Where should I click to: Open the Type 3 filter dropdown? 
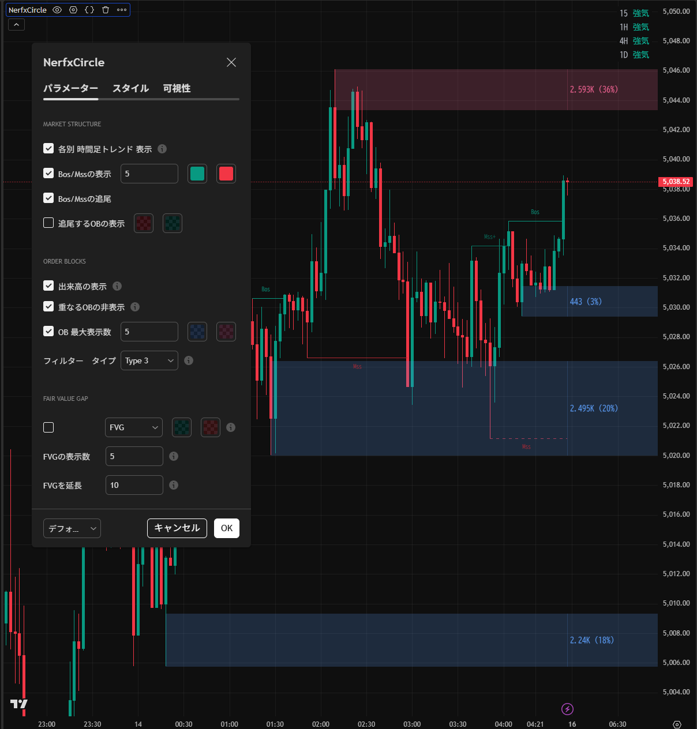(149, 360)
